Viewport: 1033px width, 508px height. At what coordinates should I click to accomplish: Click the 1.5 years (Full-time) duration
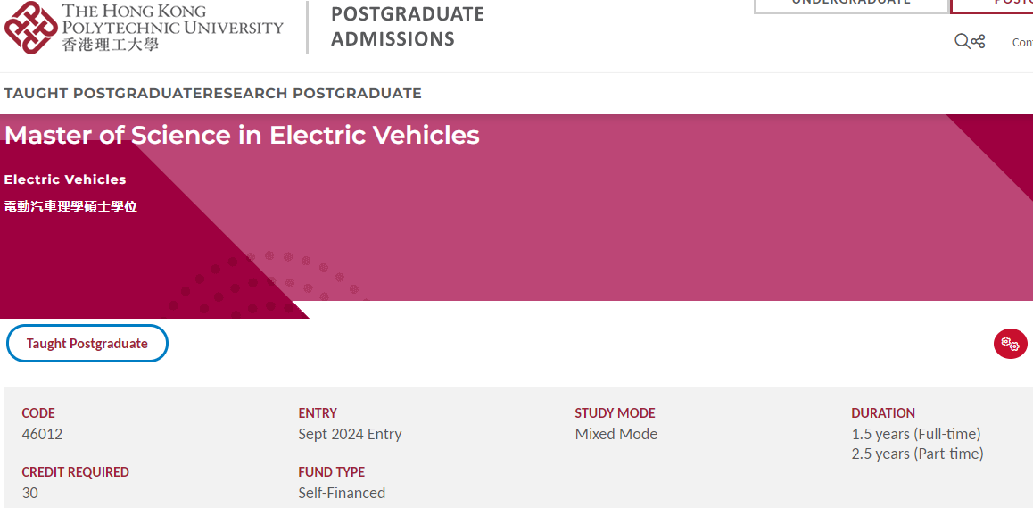pyautogui.click(x=916, y=434)
